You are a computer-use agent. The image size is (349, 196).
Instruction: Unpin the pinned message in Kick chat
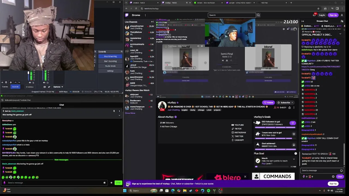pyautogui.click(x=114, y=111)
